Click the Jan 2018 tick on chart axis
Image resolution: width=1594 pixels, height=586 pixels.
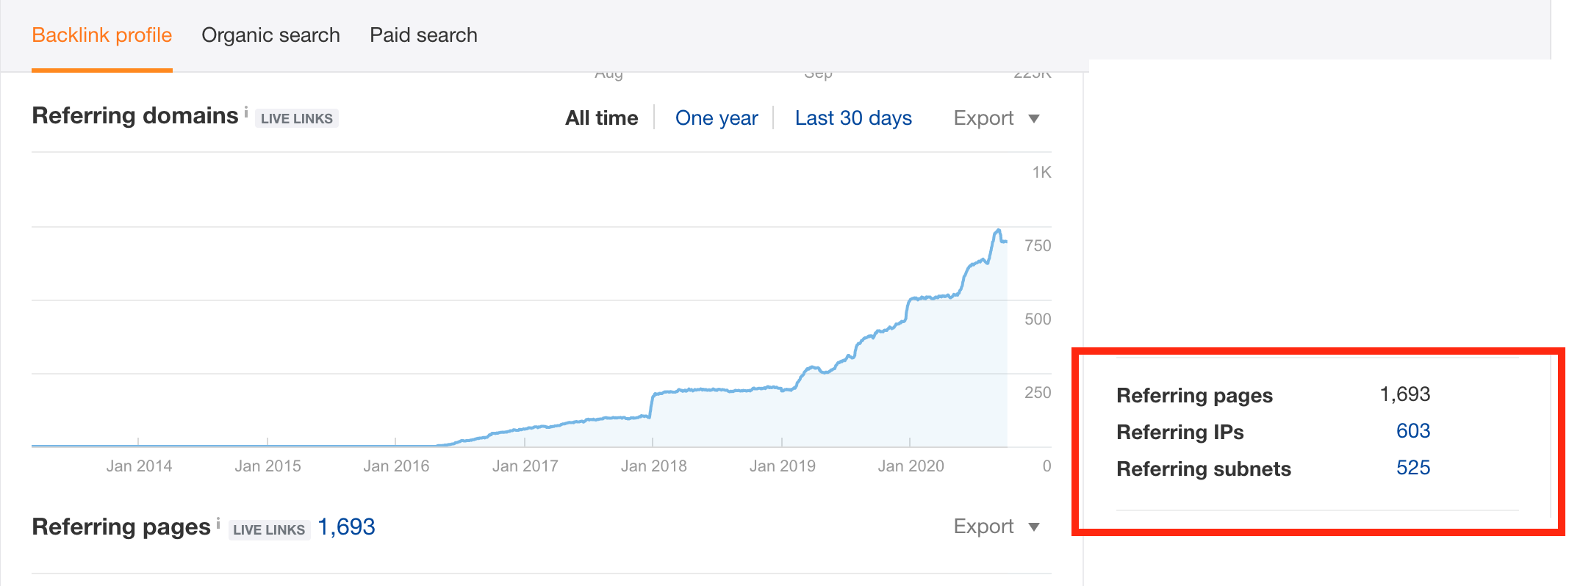click(653, 466)
